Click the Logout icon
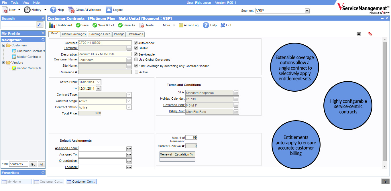Screen dimensions: 391x191 pyautogui.click(x=109, y=10)
